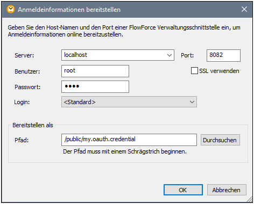The height and width of the screenshot is (204, 254).
Task: Click the Port: label
Action: pyautogui.click(x=187, y=55)
